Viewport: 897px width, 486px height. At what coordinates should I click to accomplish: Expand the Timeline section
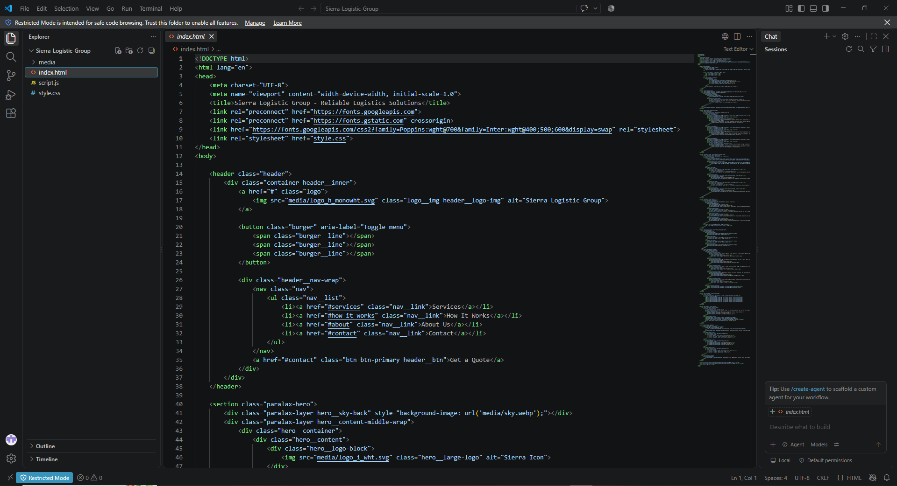click(x=47, y=459)
